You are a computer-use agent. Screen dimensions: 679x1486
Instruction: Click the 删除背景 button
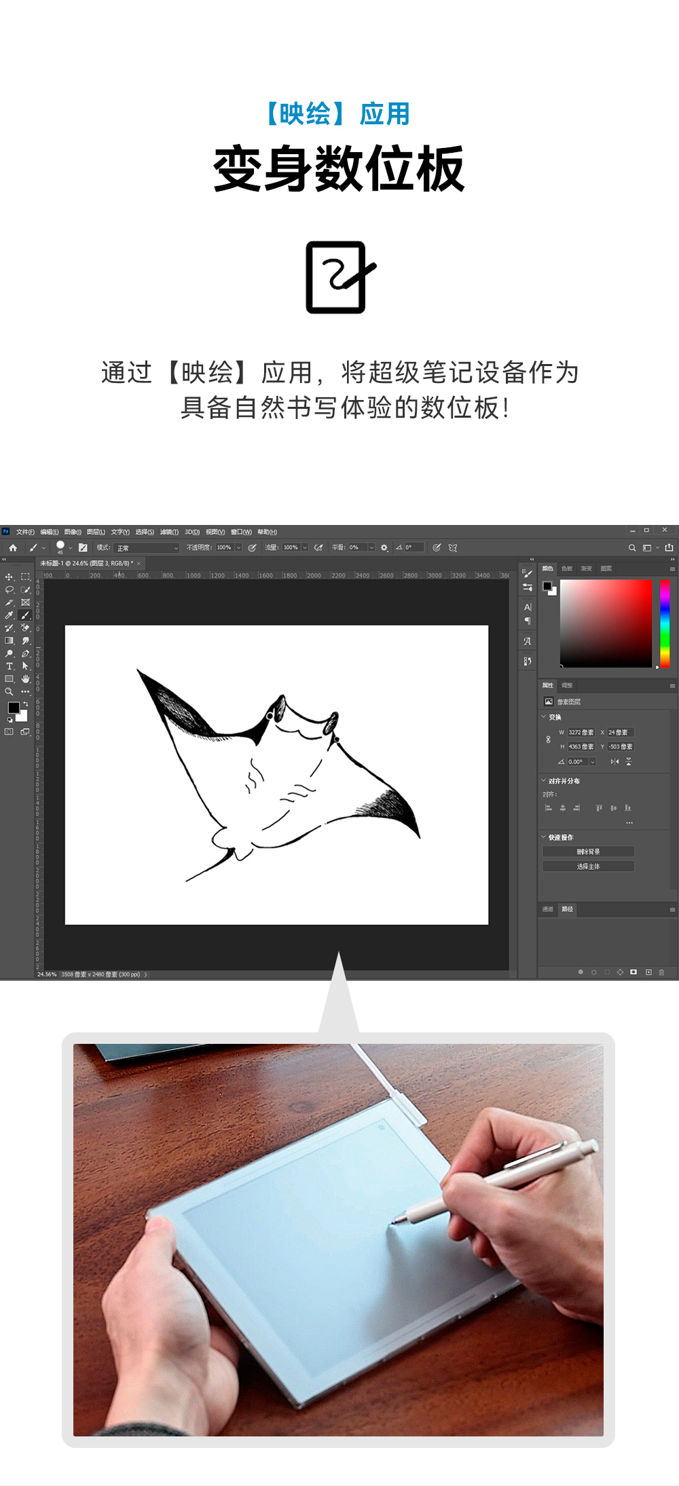point(588,852)
